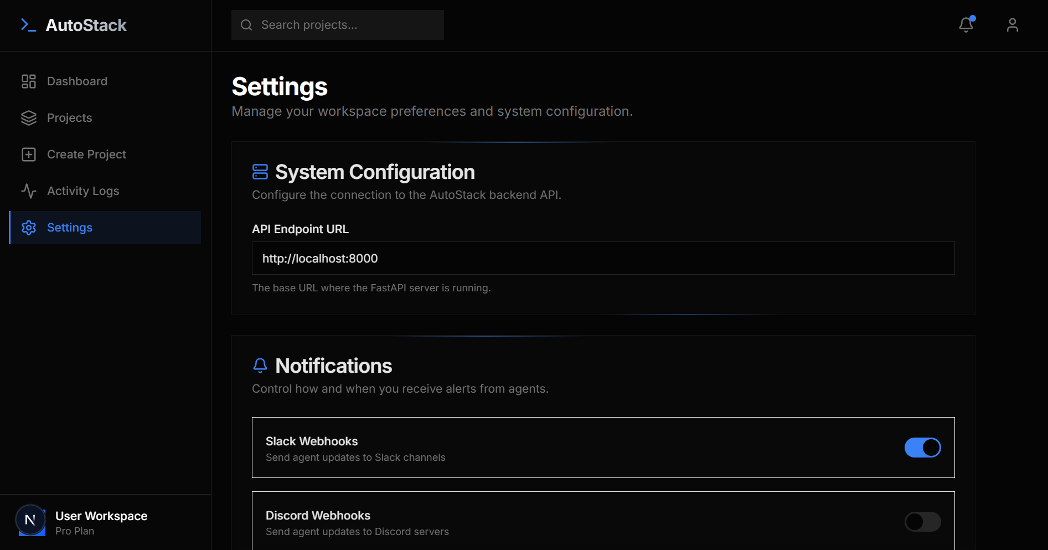Open the Activity Logs menu item

tap(83, 191)
